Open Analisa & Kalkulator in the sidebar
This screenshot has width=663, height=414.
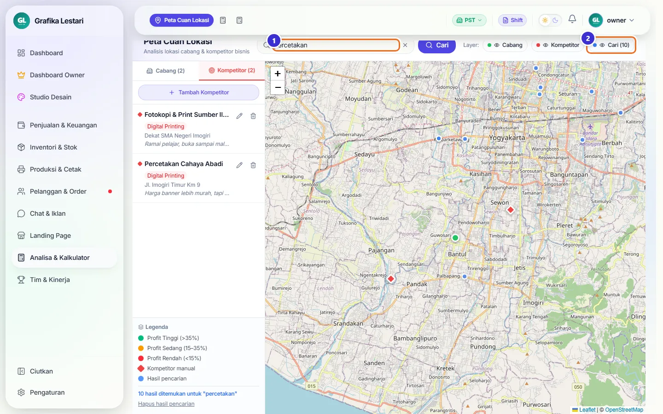click(64, 258)
